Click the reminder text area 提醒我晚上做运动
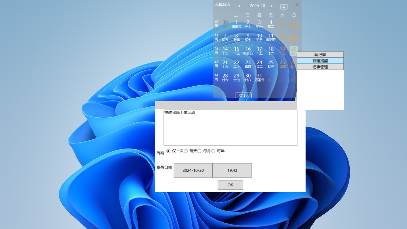The width and height of the screenshot is (407, 229). tap(230, 127)
